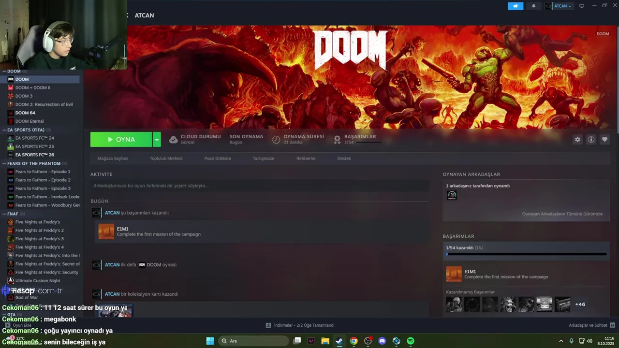This screenshot has width=619, height=348.
Task: Open the Destek tab
Action: 344,159
